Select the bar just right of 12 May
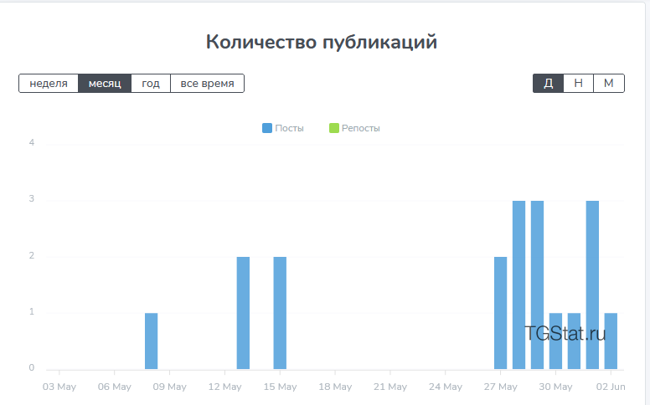The height and width of the screenshot is (405, 650). coord(243,312)
